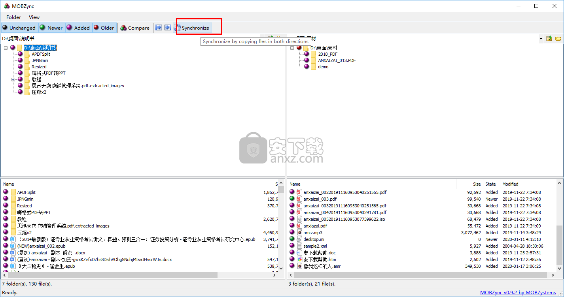564x297 pixels.
Task: Click the green status ball of desktop.ini
Action: 292,239
